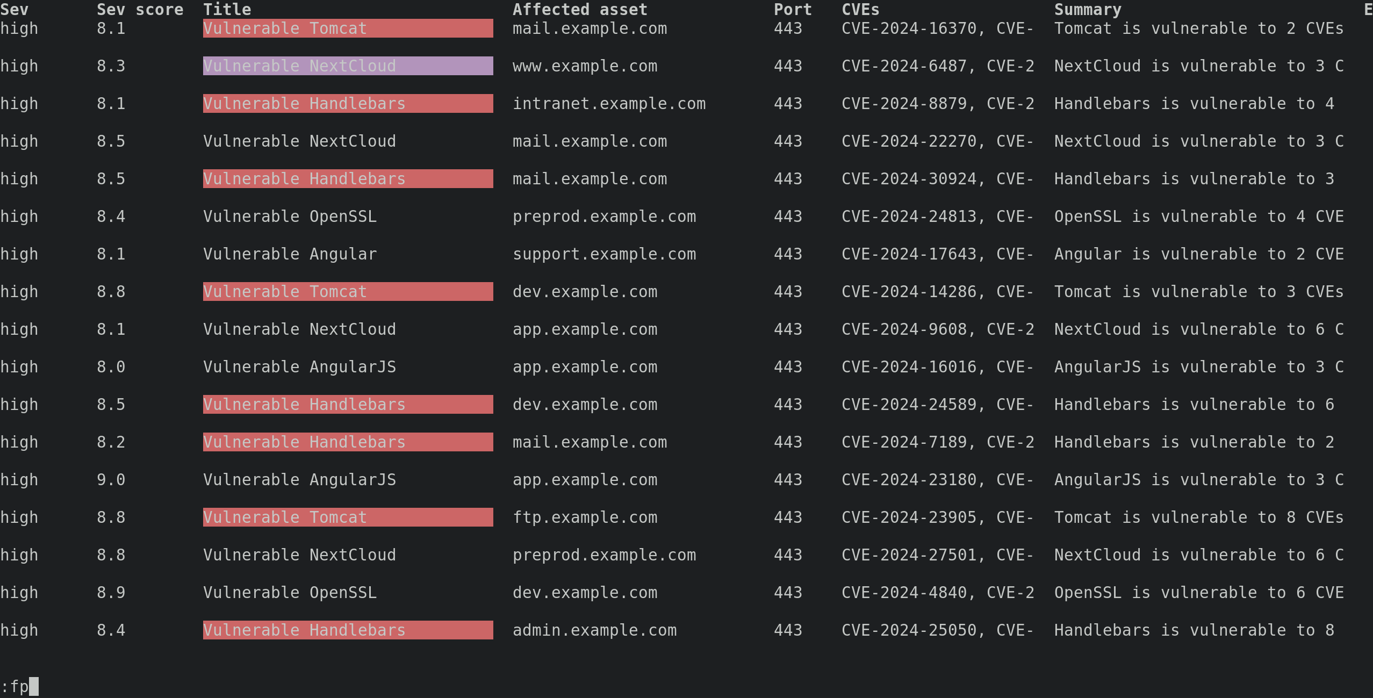
Task: Click the intranet.example.com asset cell
Action: pos(609,104)
